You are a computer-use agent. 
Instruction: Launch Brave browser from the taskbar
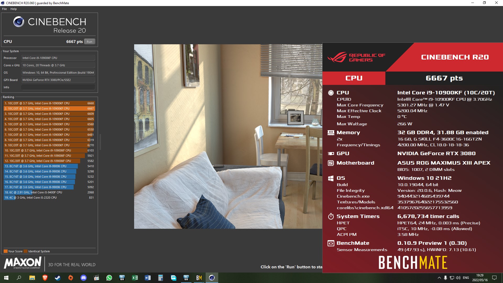click(x=45, y=278)
